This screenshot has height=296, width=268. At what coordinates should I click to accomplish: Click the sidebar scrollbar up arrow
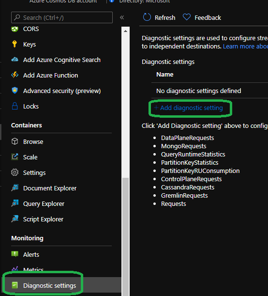[x=125, y=31]
